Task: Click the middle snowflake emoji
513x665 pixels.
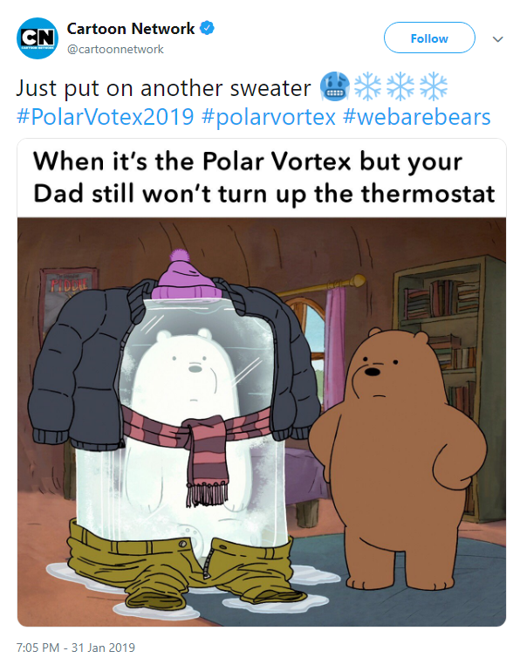Action: tap(400, 86)
